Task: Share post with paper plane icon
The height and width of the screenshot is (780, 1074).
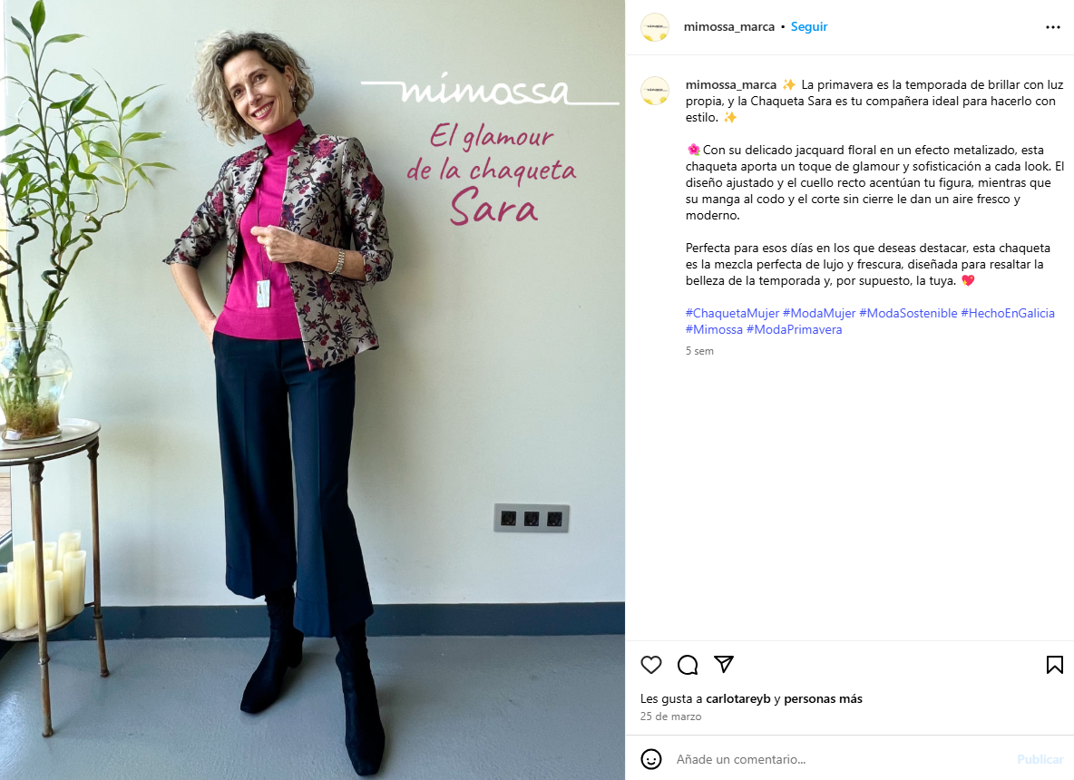Action: (x=723, y=664)
